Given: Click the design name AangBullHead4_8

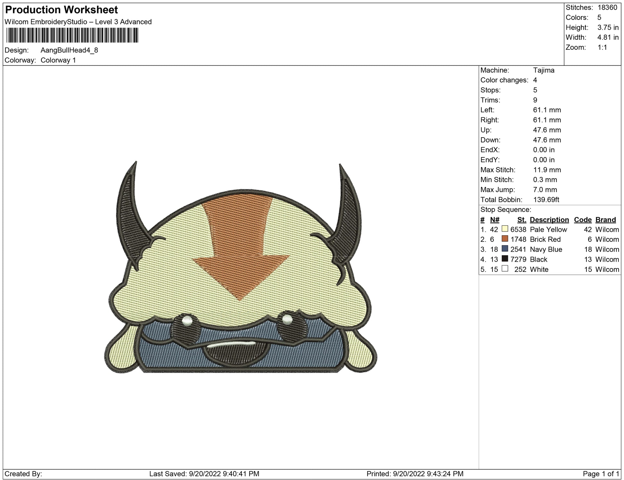Looking at the screenshot, I should tap(69, 50).
